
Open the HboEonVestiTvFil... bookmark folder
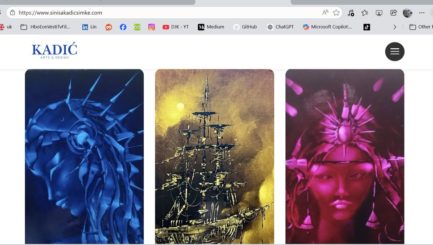(x=45, y=27)
